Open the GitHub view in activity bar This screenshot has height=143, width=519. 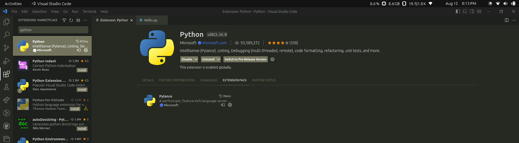(x=6, y=126)
